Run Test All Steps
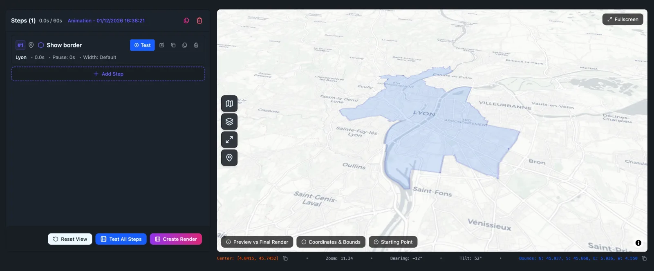 (121, 239)
